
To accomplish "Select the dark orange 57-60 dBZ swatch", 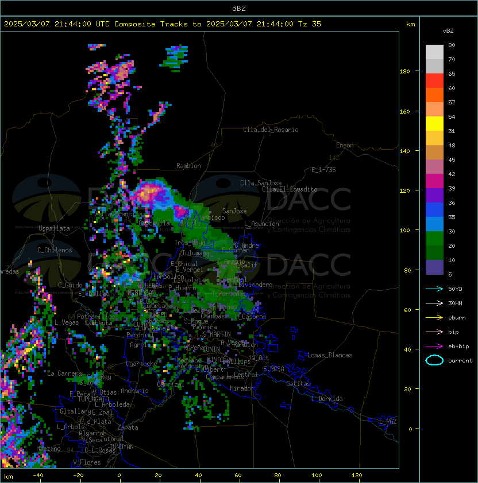I will (x=434, y=95).
